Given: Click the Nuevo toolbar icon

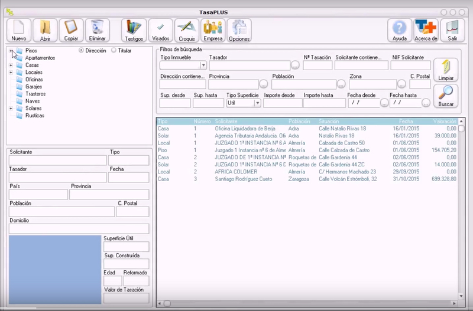Looking at the screenshot, I should [x=18, y=30].
